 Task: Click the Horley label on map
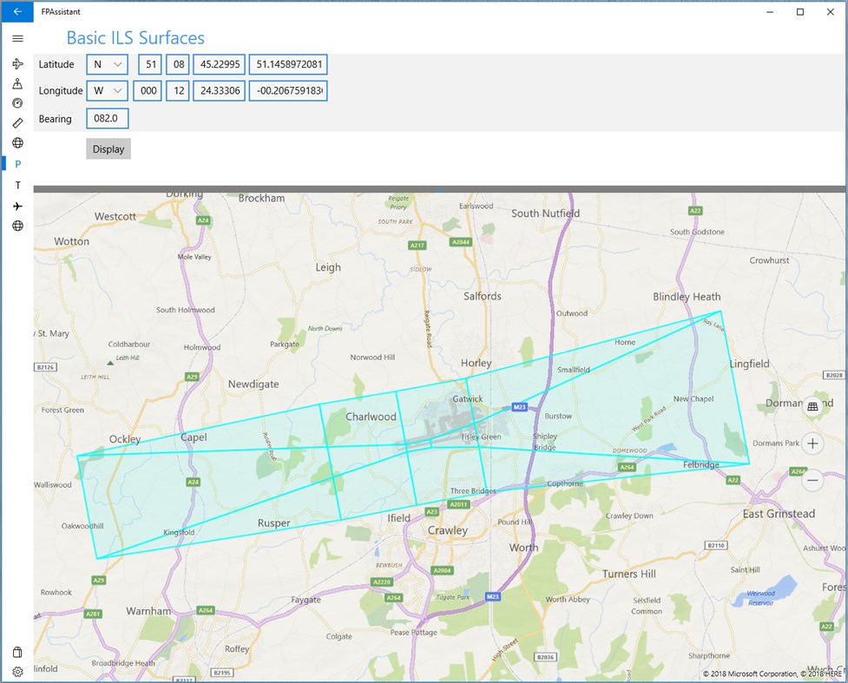point(476,364)
